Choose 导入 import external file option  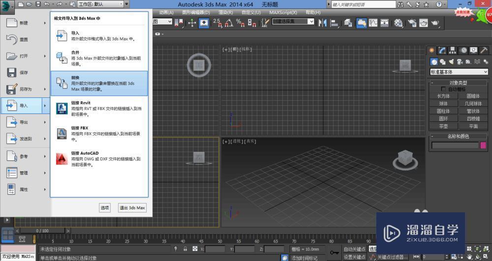click(99, 36)
